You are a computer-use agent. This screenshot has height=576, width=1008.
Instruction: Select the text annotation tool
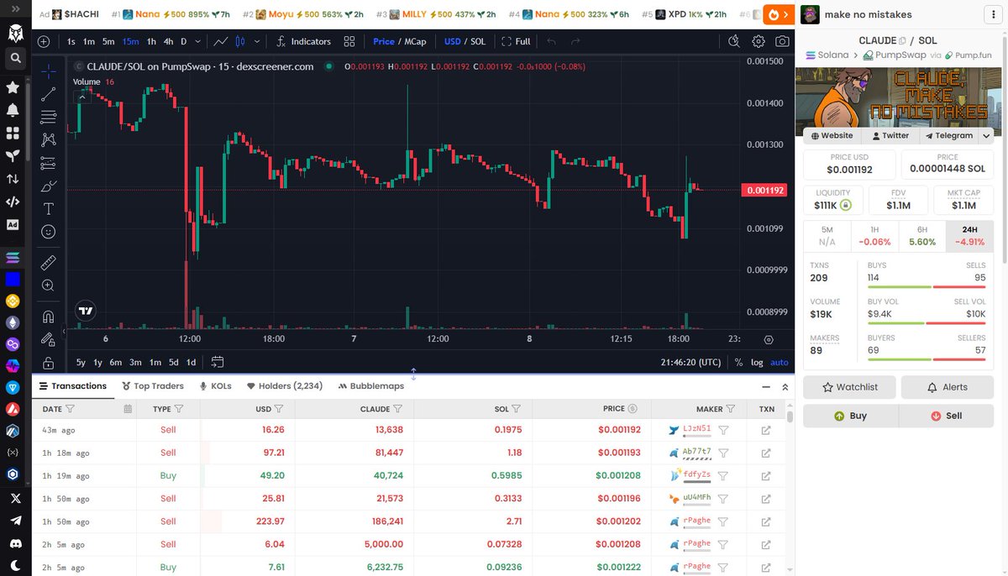coord(49,208)
